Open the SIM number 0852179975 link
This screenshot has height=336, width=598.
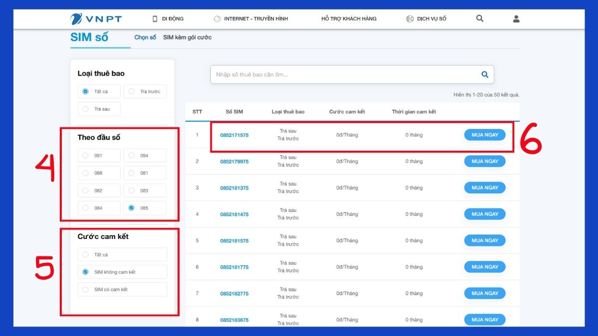click(x=234, y=162)
